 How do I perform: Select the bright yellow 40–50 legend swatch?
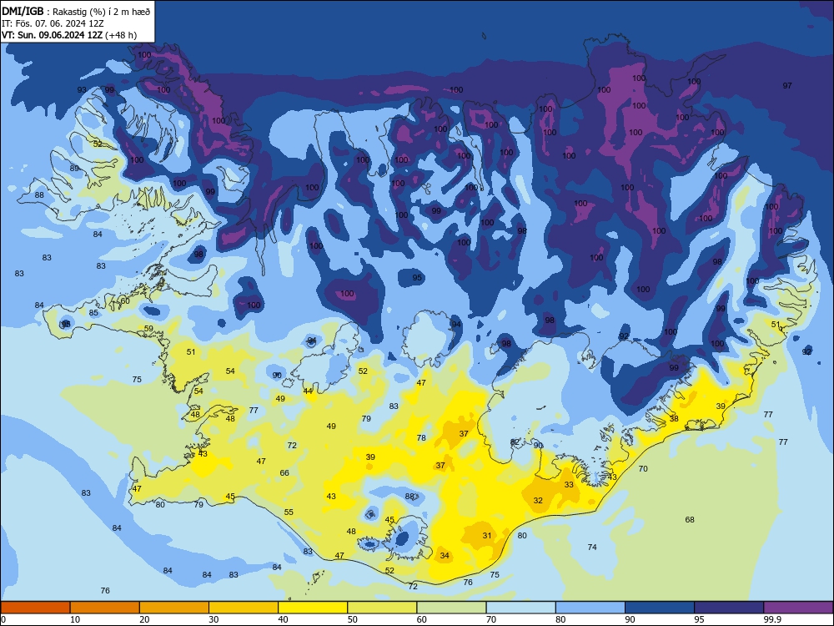click(313, 608)
